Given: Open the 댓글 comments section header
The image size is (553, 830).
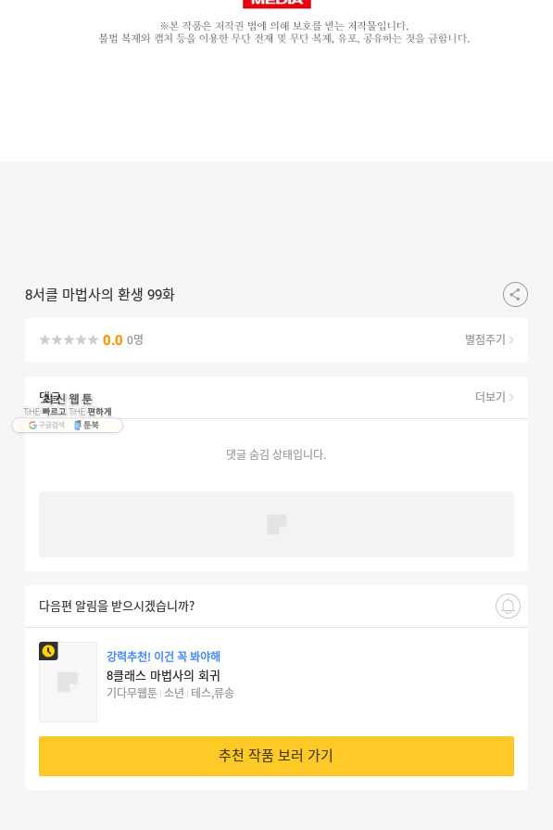Looking at the screenshot, I should pyautogui.click(x=276, y=397).
